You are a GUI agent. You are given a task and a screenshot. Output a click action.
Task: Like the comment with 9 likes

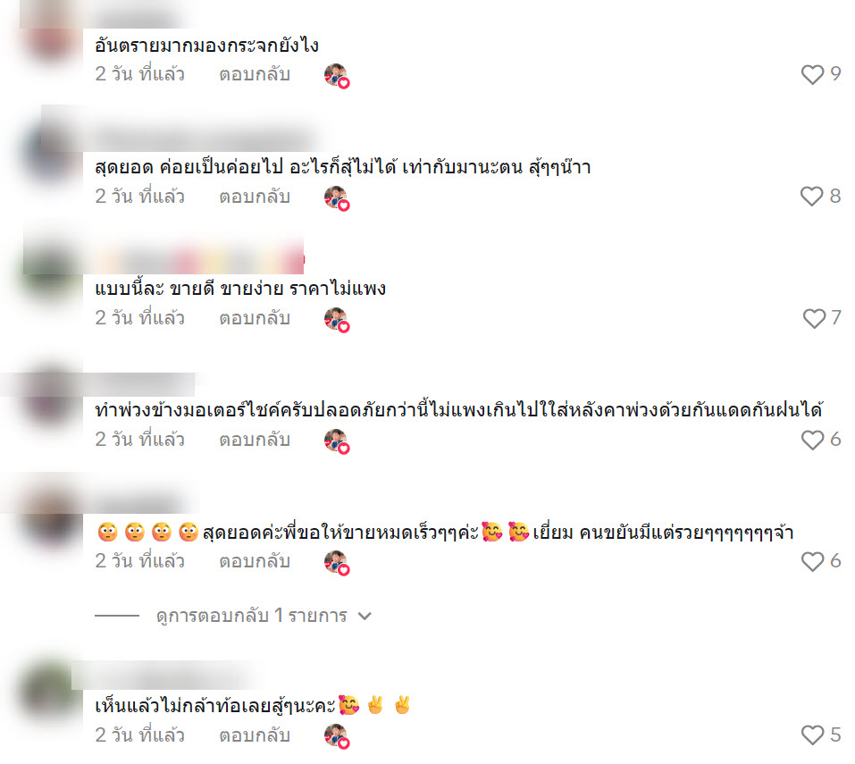point(812,74)
